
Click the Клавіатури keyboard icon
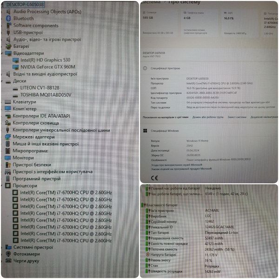(x=8, y=102)
